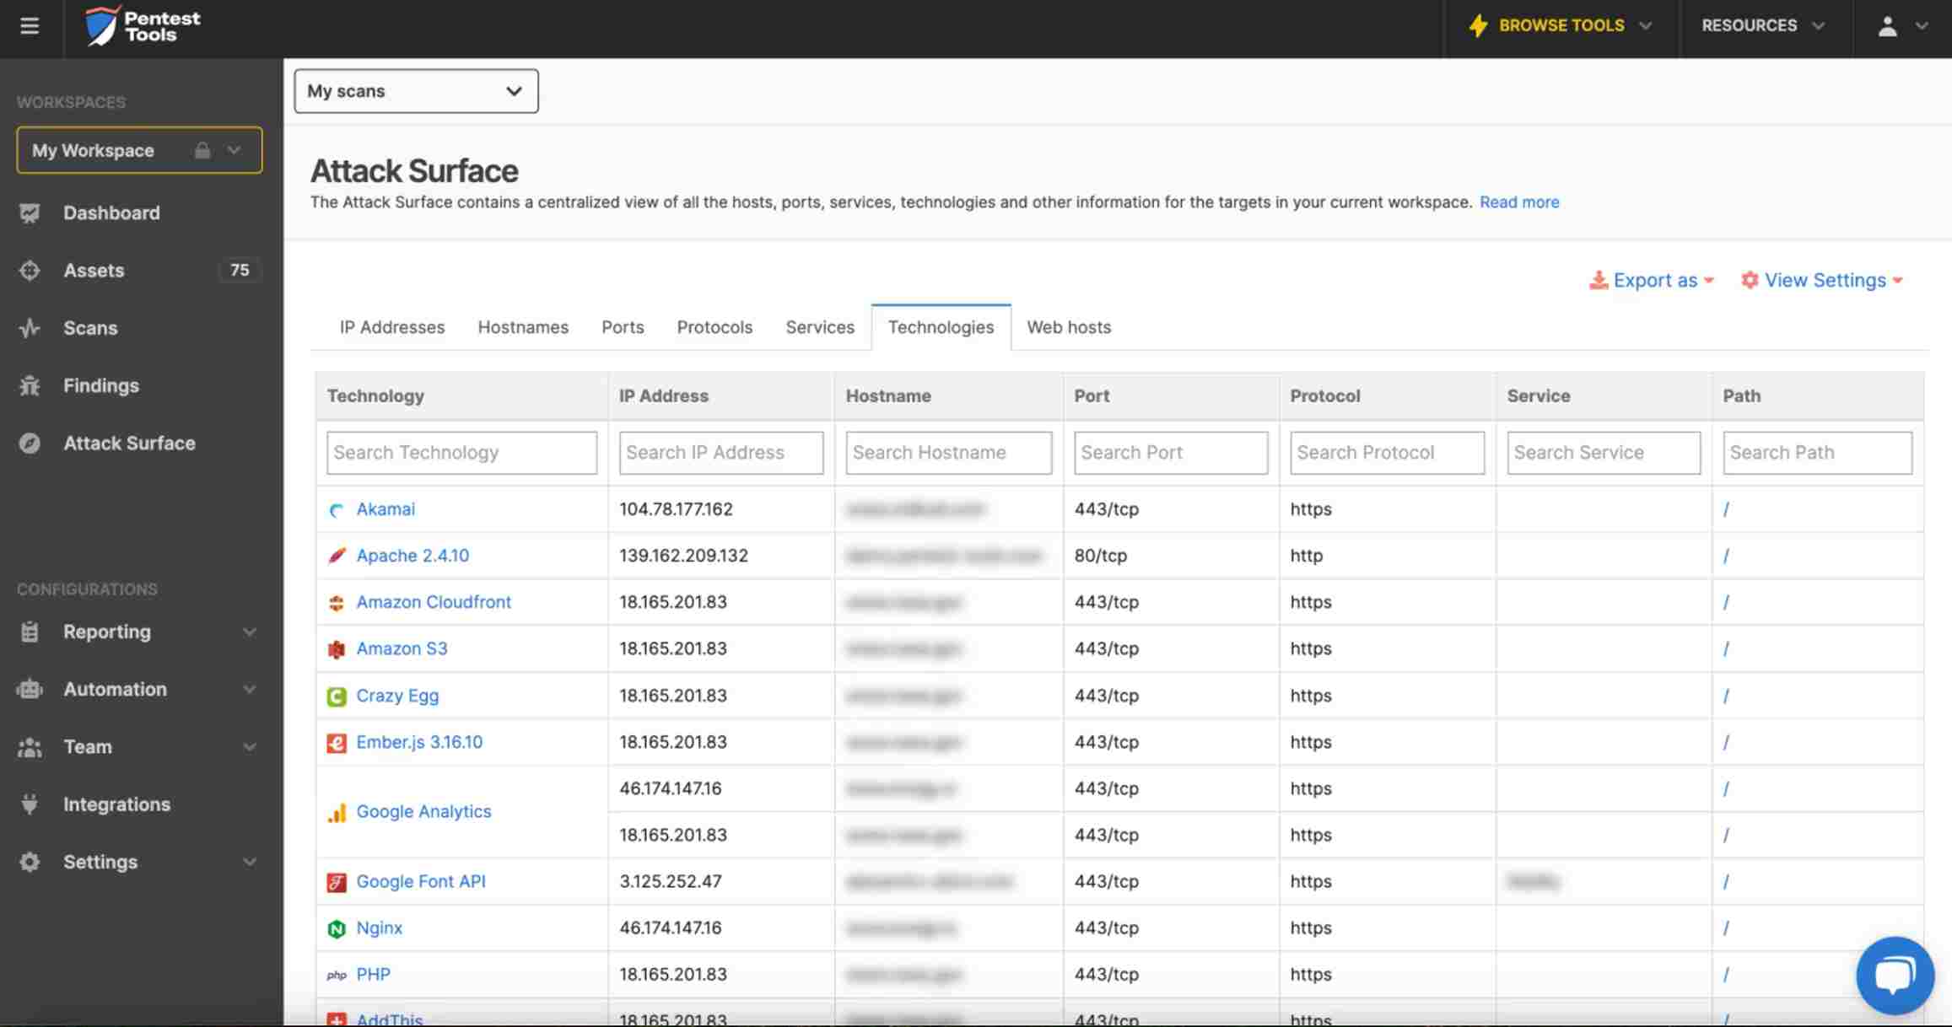Click Search Technology input field
The width and height of the screenshot is (1952, 1027).
461,452
